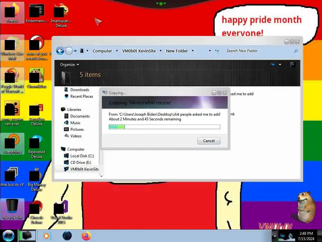The image size is (322, 242).
Task: Select the 'some russian ran a rat' icon
Action: 12,113
